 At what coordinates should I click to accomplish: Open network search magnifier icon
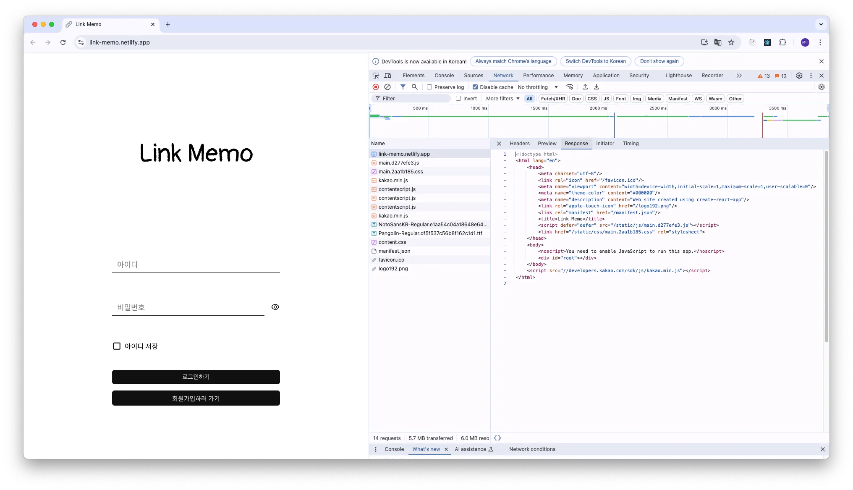(x=414, y=87)
